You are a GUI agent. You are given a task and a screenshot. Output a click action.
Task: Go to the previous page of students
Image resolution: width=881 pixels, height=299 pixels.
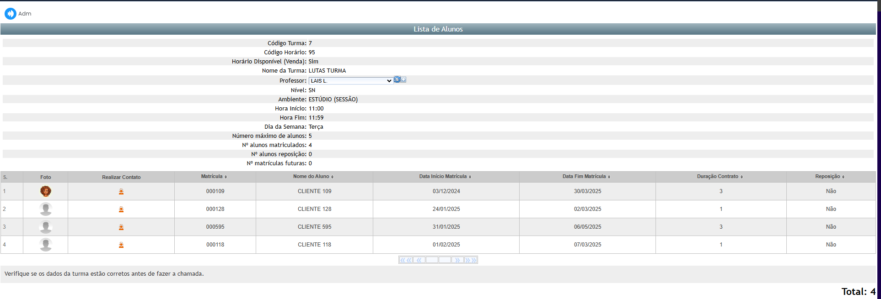(x=419, y=260)
